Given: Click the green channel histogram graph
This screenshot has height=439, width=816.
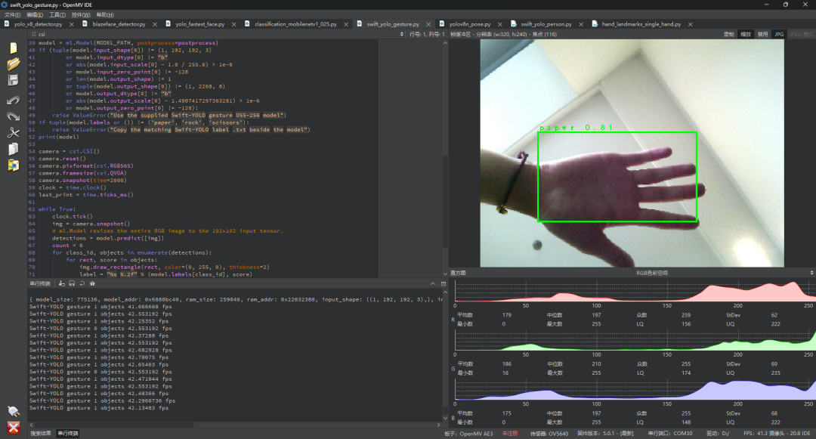Looking at the screenshot, I should (634, 340).
